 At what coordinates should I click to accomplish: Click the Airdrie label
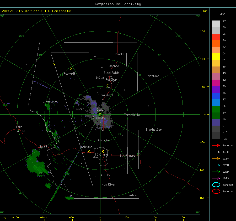click(x=103, y=140)
